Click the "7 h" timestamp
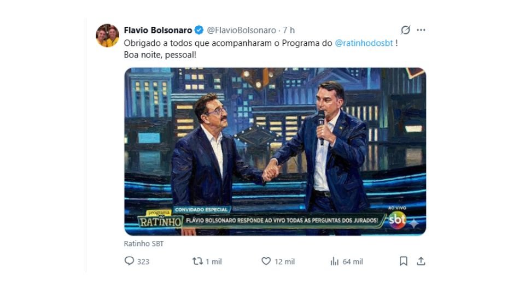525x295 pixels. pyautogui.click(x=289, y=30)
